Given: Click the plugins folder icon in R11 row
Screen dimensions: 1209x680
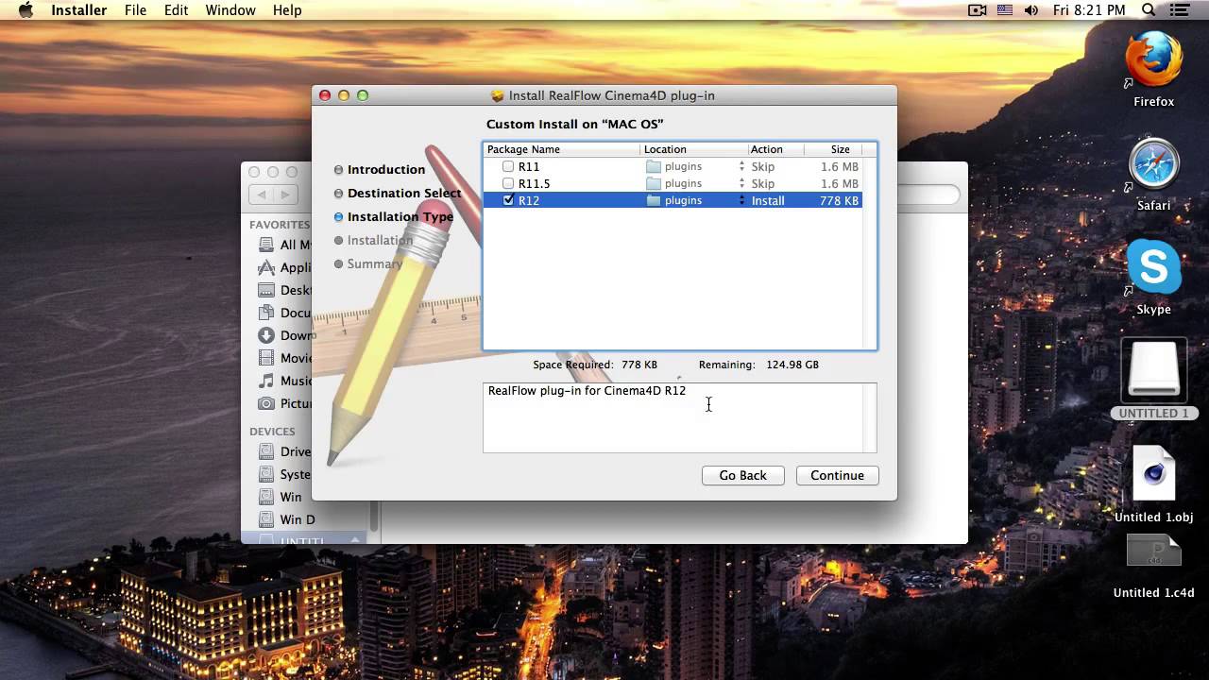Looking at the screenshot, I should pyautogui.click(x=654, y=167).
